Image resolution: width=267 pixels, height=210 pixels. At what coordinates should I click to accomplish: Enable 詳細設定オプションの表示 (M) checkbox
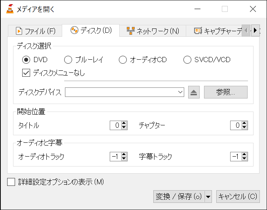11,182
